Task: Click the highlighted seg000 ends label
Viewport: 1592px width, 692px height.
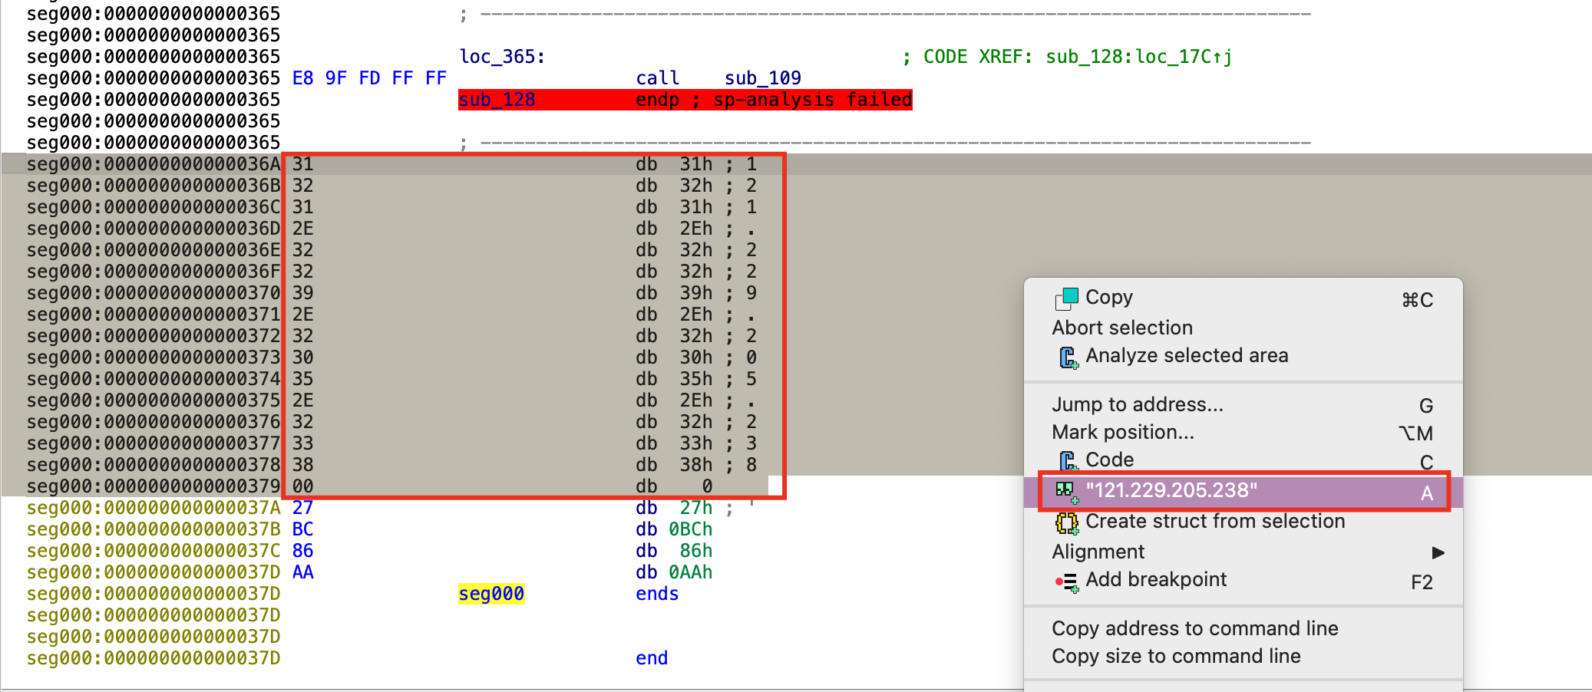Action: coord(491,594)
